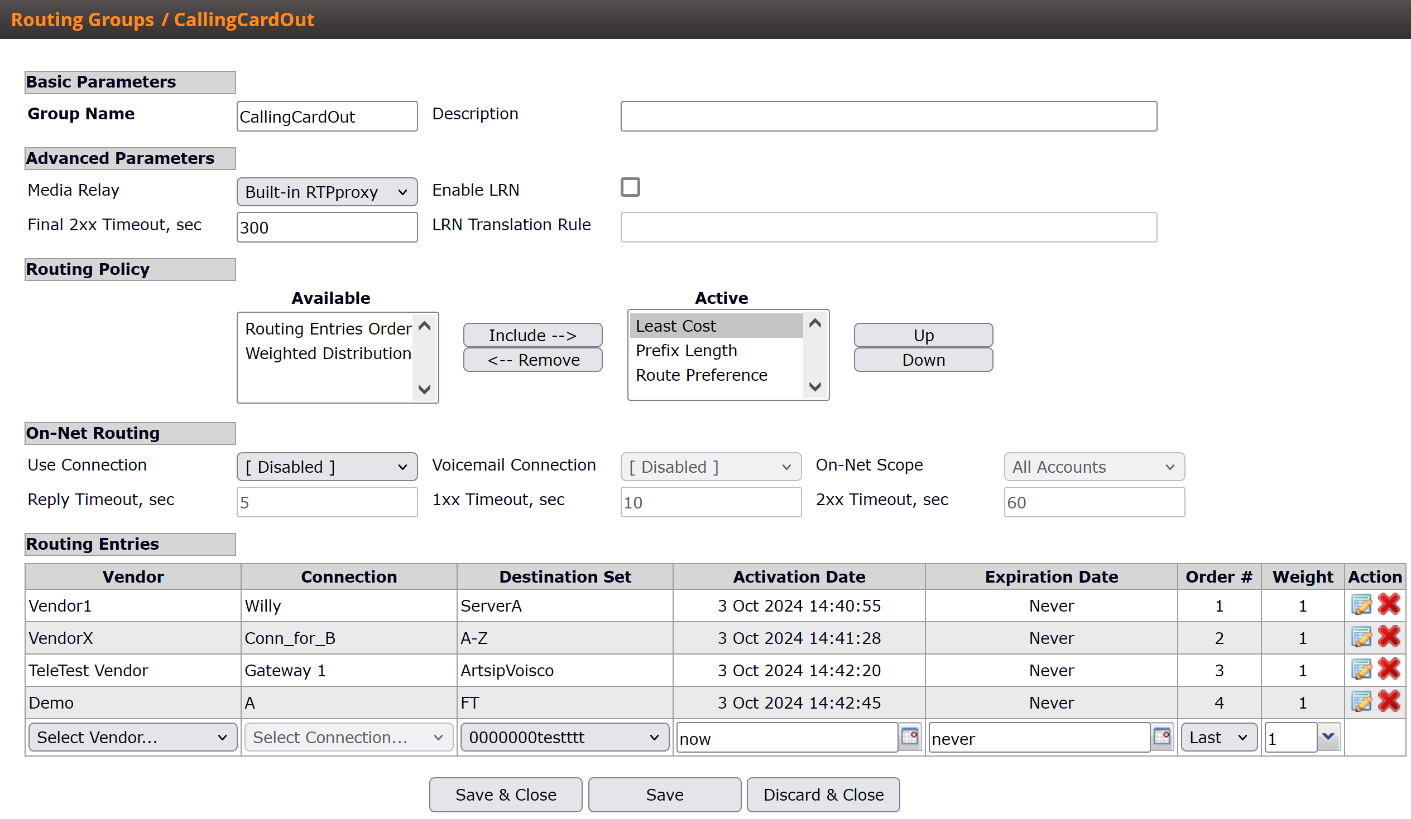
Task: Open the expiration date calendar picker
Action: (x=1163, y=736)
